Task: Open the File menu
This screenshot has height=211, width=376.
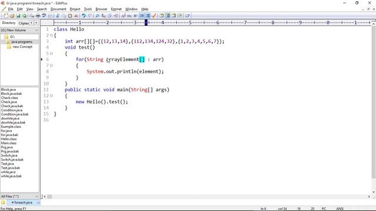Action: tap(11, 9)
